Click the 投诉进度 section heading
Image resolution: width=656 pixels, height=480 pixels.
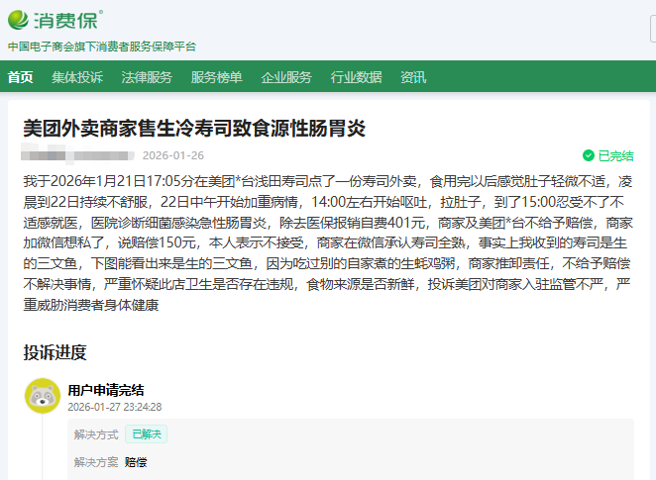pos(55,351)
